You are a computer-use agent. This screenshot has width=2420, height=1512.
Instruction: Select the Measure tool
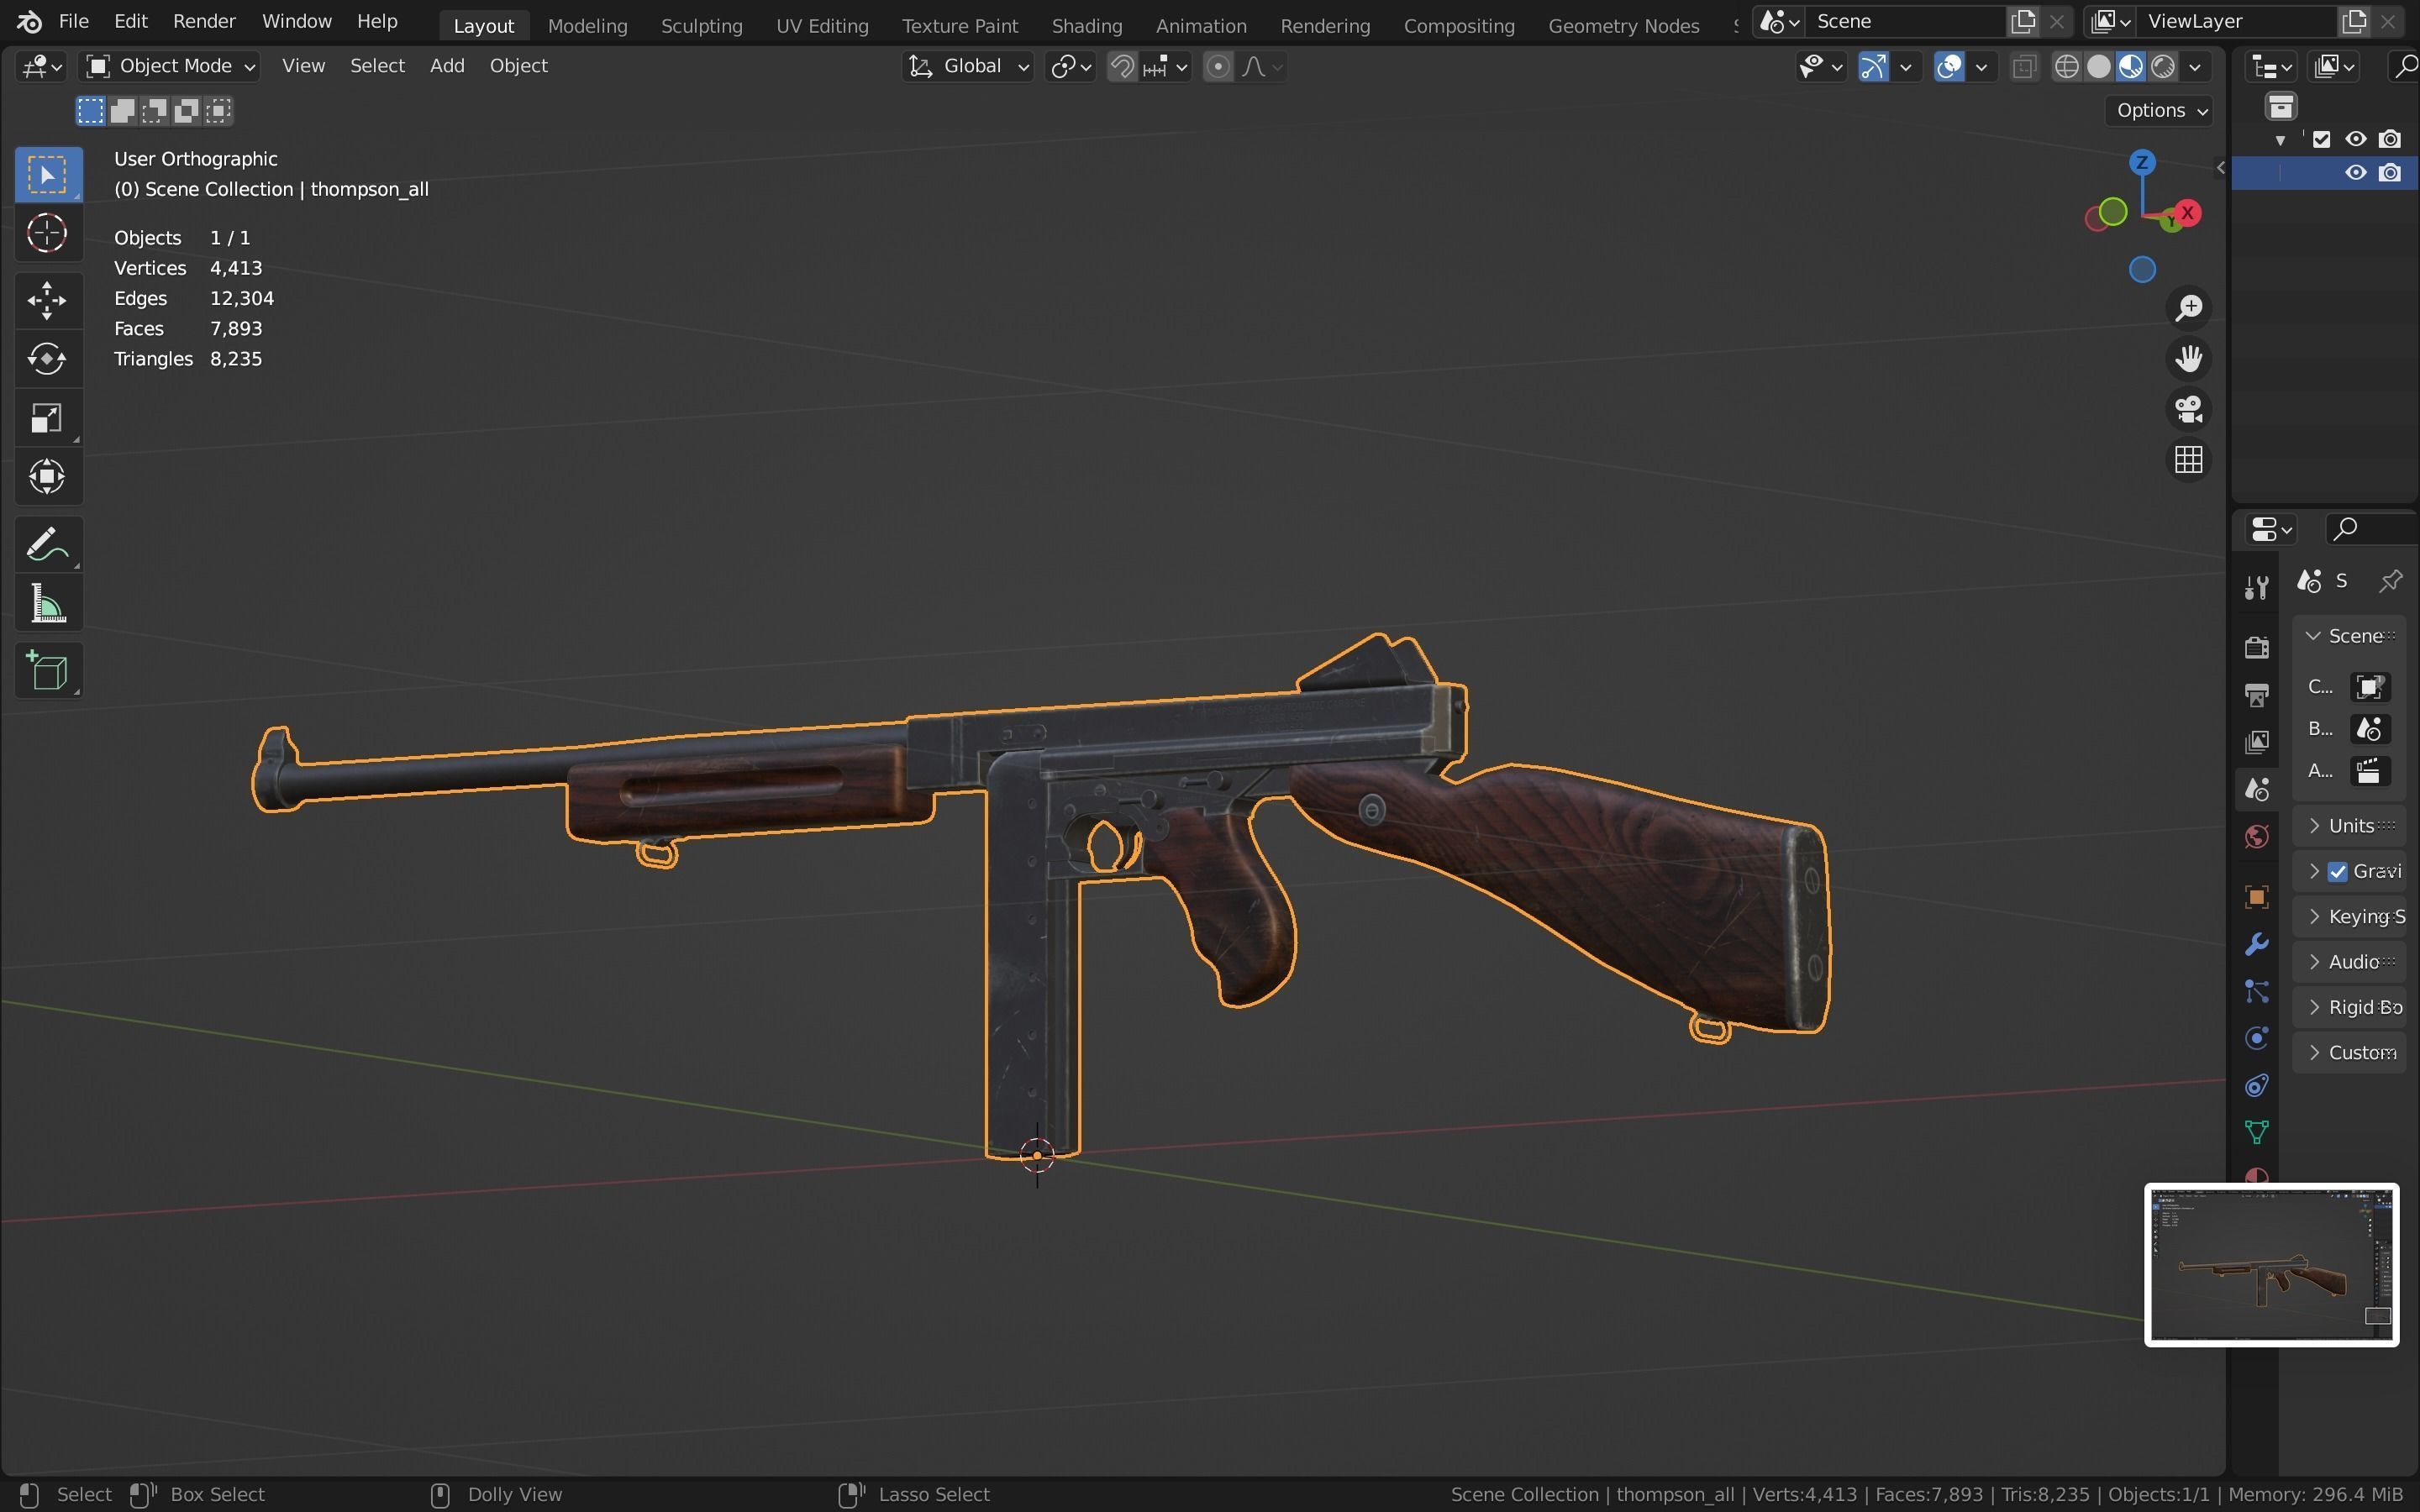pyautogui.click(x=47, y=605)
